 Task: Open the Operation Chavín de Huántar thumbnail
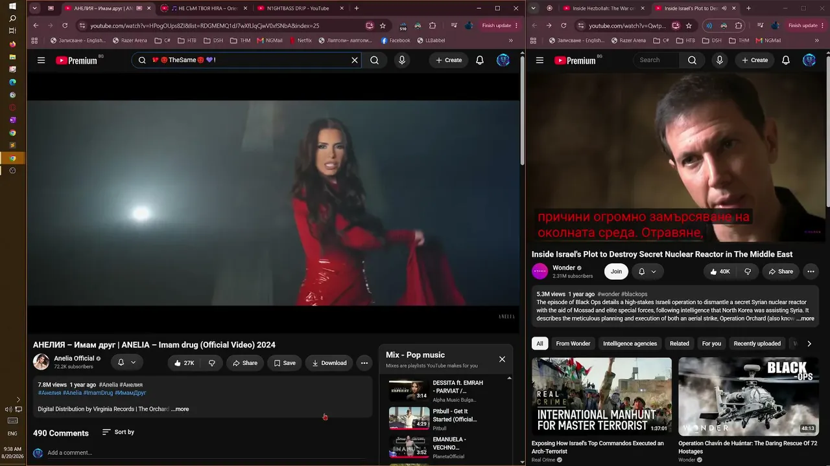coord(748,396)
